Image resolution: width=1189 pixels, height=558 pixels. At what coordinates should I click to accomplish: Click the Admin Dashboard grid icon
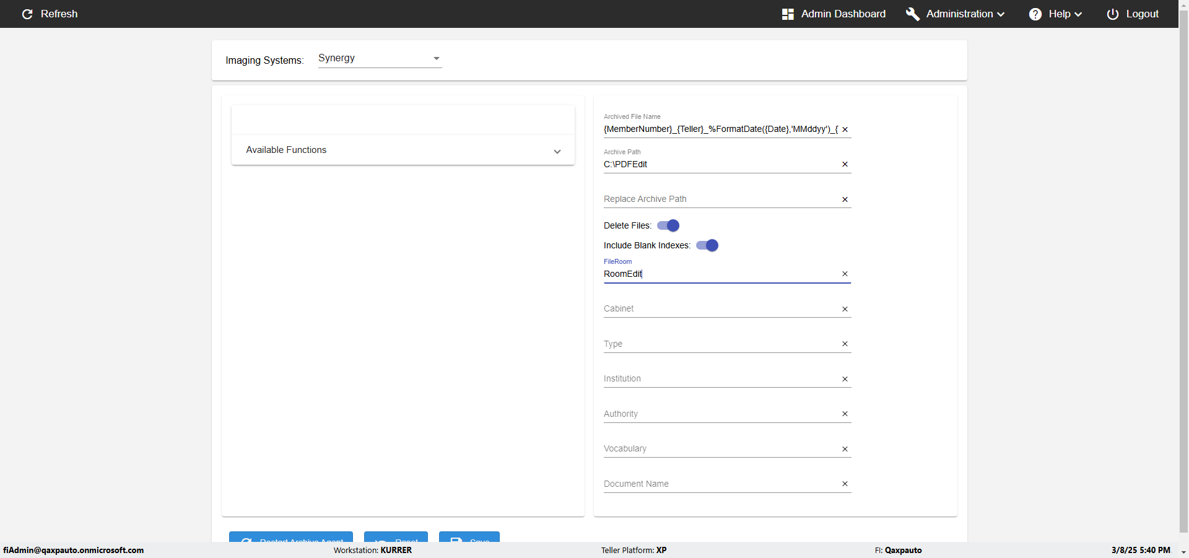[x=788, y=14]
